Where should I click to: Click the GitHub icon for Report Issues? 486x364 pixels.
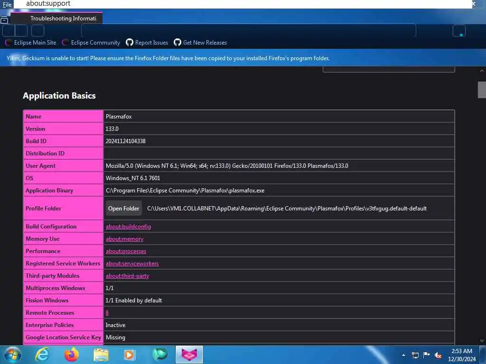(x=129, y=42)
